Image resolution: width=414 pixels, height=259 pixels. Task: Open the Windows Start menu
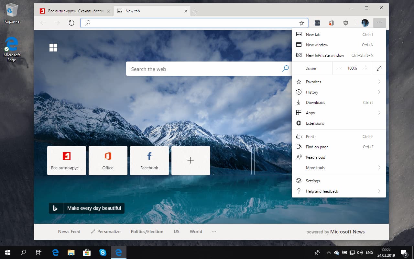(x=8, y=253)
